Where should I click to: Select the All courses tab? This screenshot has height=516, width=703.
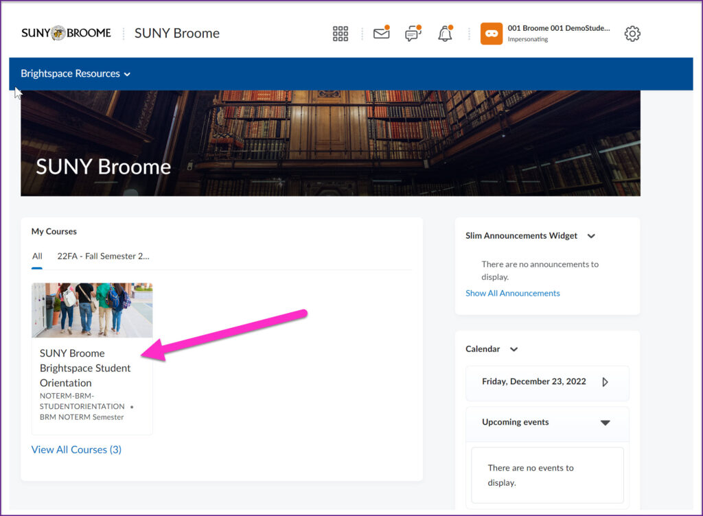[37, 256]
